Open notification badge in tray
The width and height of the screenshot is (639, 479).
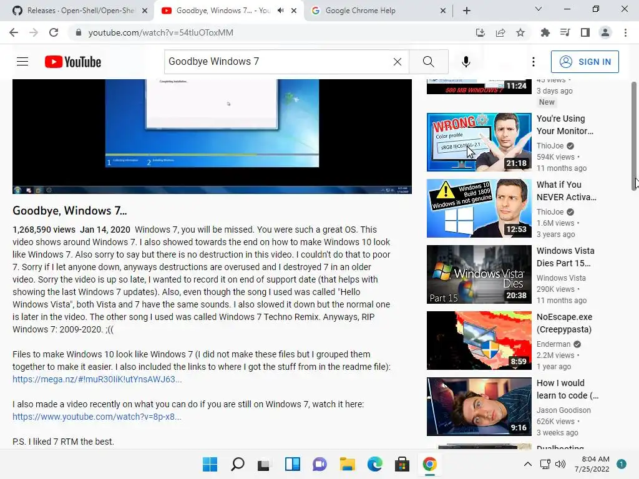[622, 464]
